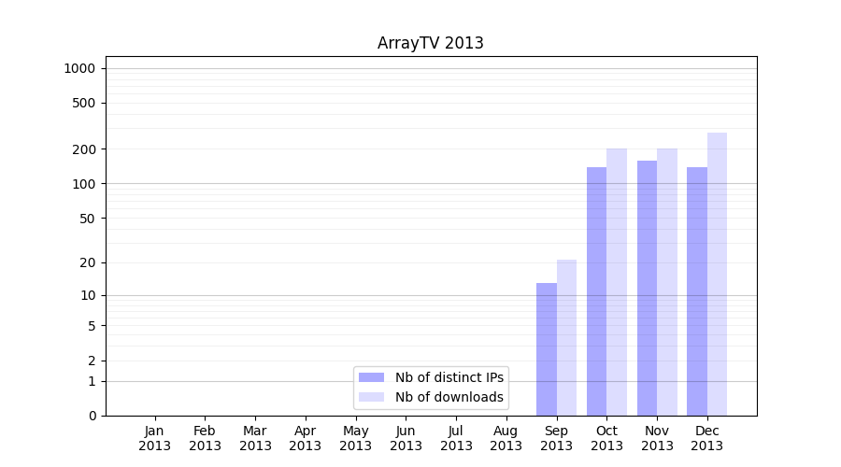Click the Dec 2013 downloads bar
This screenshot has width=841, height=467.
coord(717,275)
